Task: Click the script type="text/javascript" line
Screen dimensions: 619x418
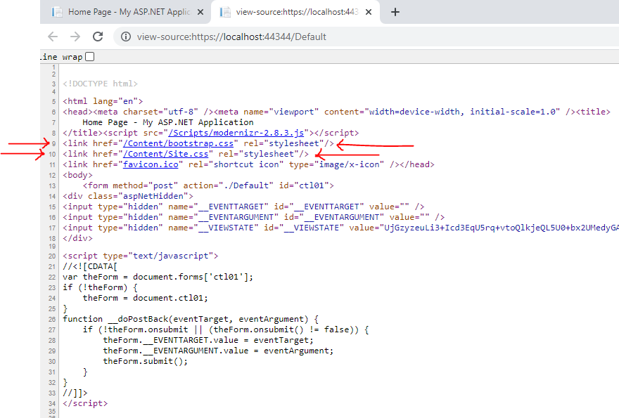Action: tap(141, 256)
